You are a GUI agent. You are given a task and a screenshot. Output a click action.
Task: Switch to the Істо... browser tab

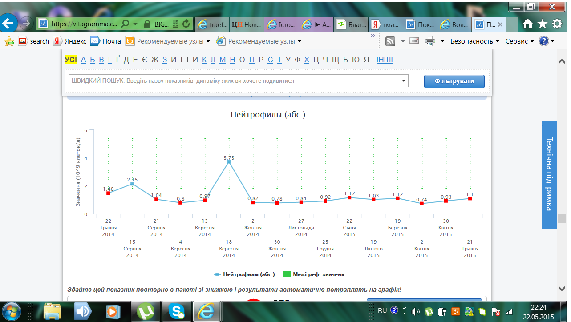[282, 24]
